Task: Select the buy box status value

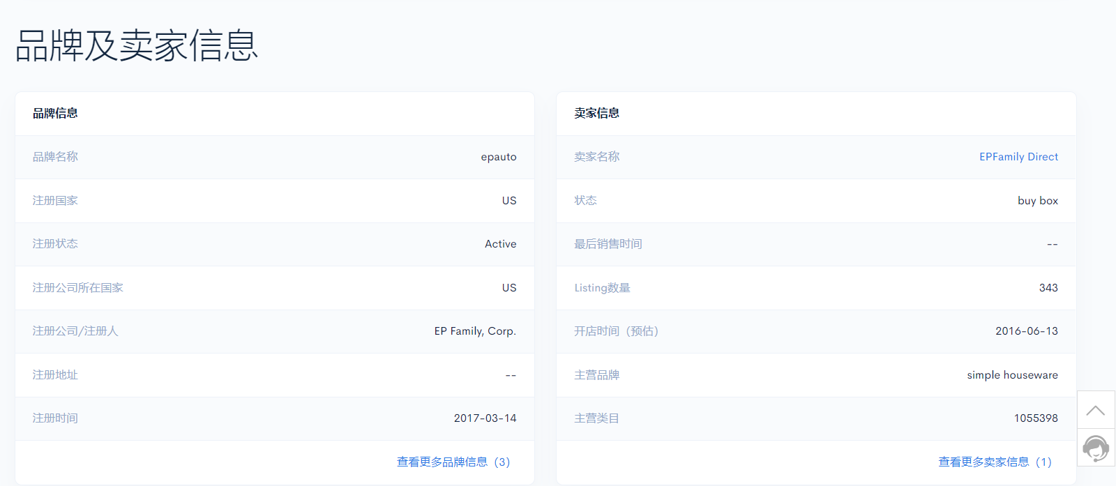Action: point(1038,201)
